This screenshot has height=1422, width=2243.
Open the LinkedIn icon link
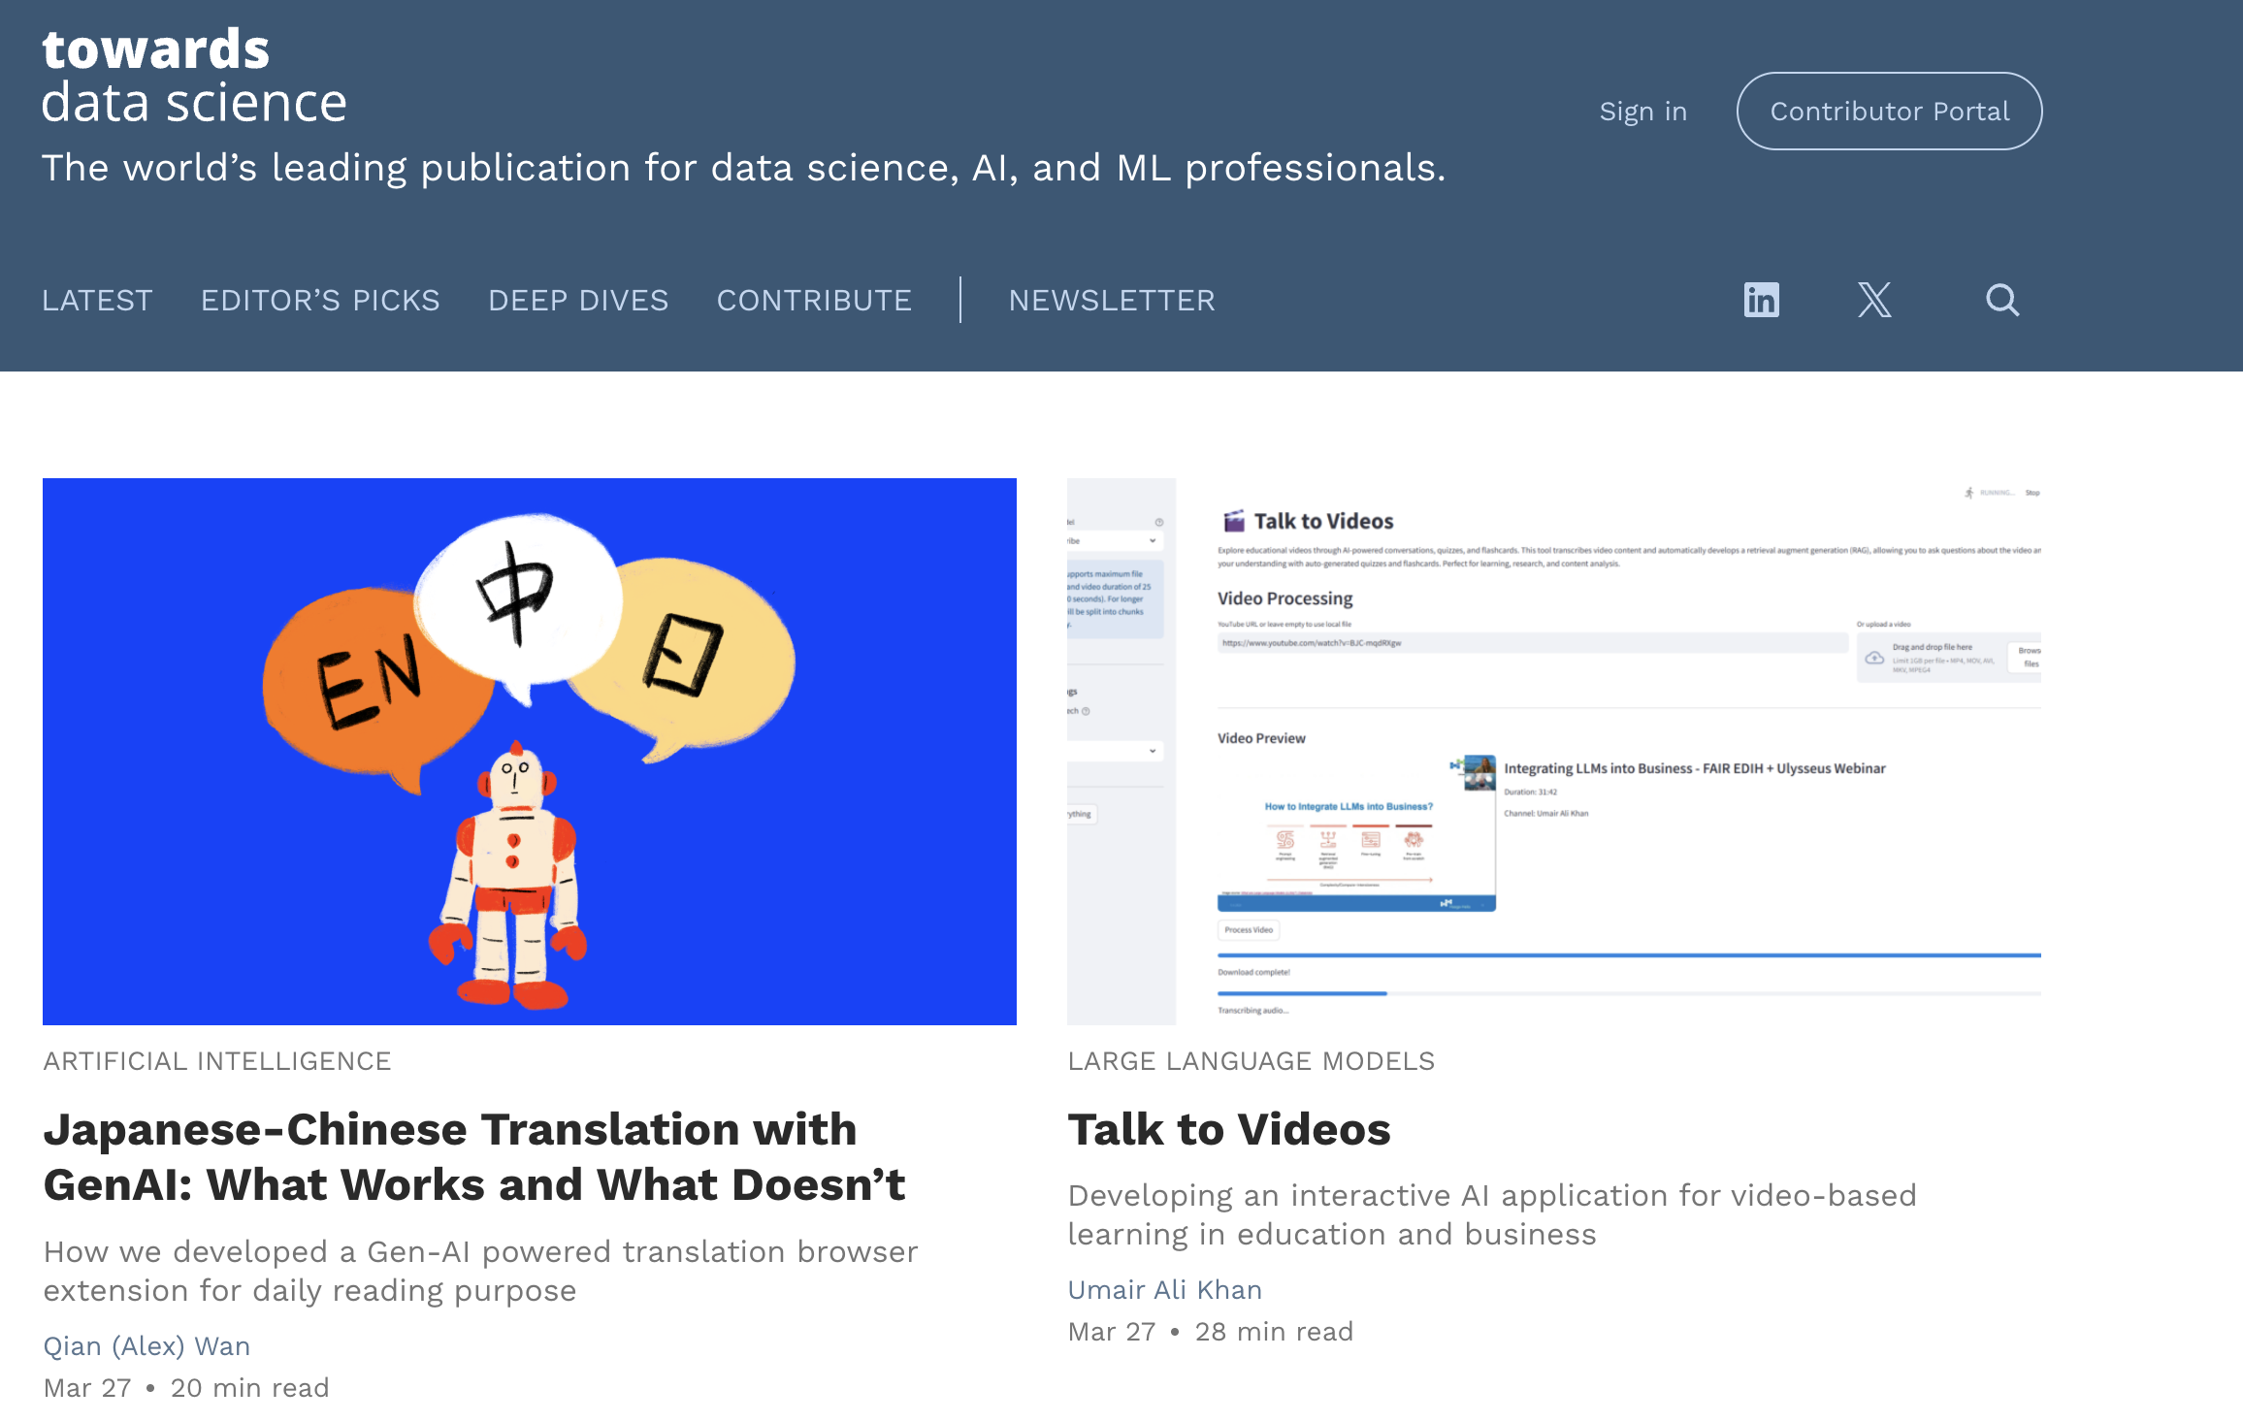[x=1761, y=300]
